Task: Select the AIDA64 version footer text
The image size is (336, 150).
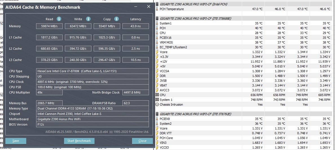Action: coord(97,132)
